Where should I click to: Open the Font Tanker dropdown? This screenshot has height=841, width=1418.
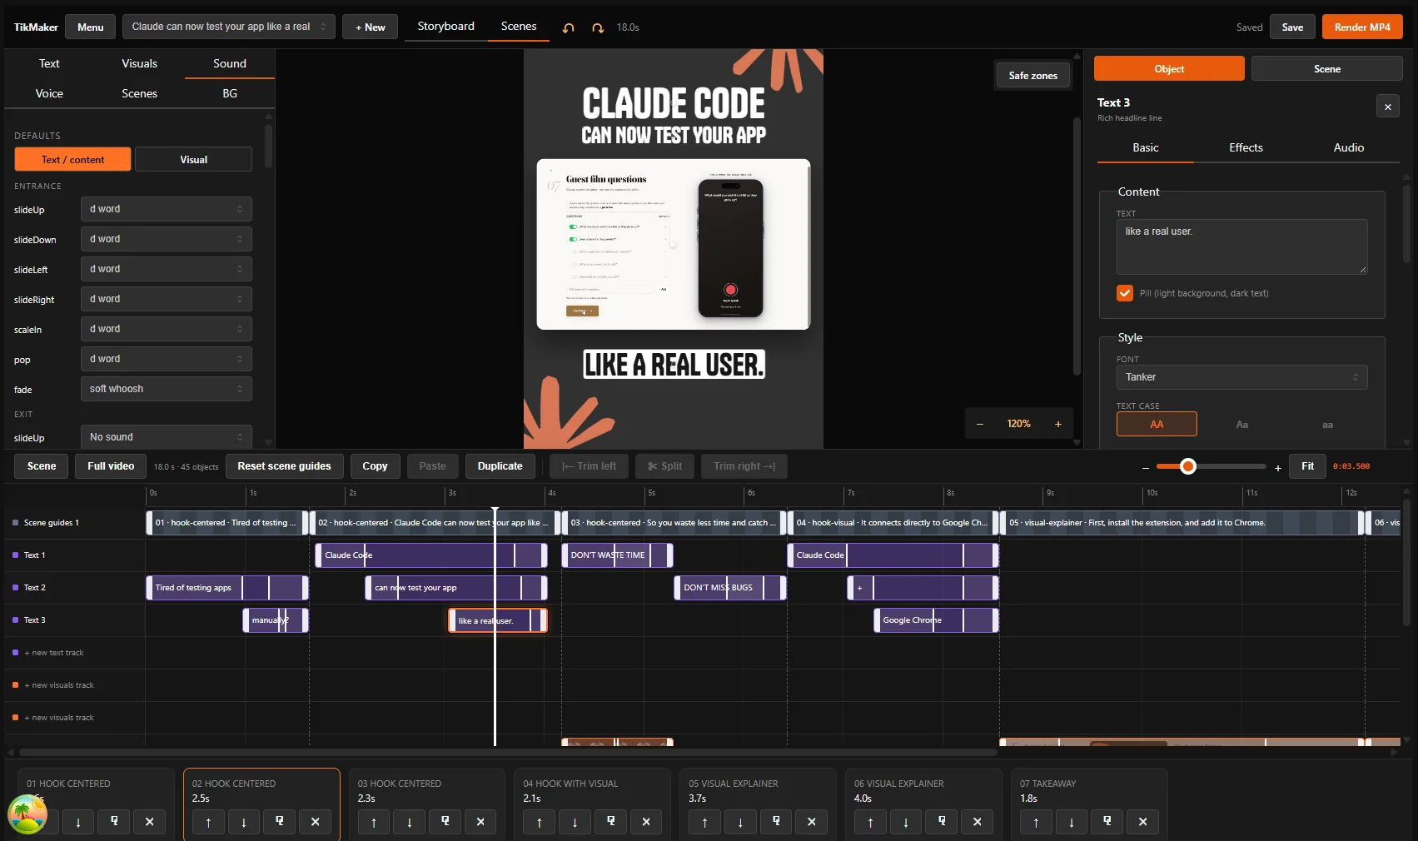point(1241,377)
